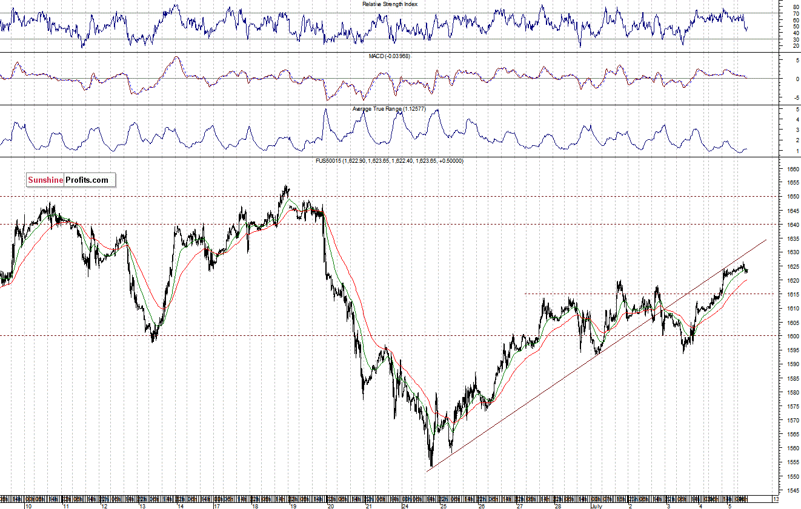Select the Relative Strength Index title
The width and height of the screenshot is (801, 509).
click(x=390, y=4)
